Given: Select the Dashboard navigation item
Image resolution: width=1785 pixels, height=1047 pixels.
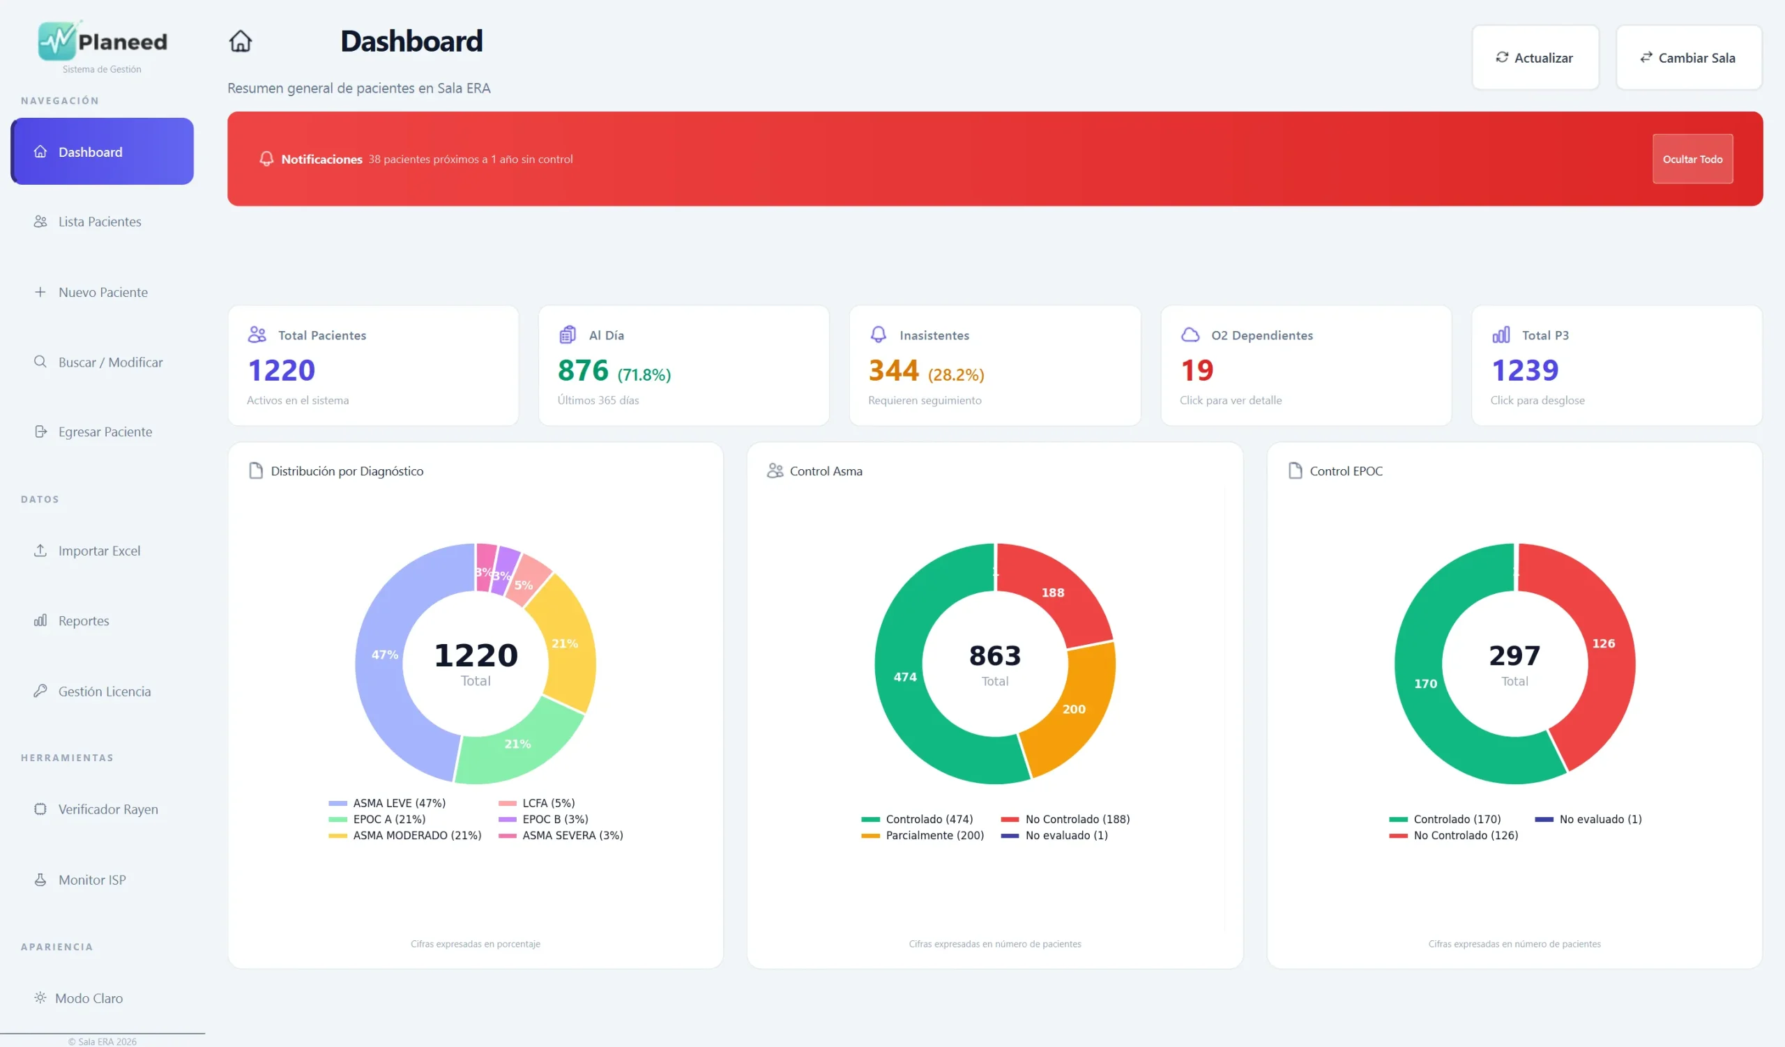Looking at the screenshot, I should click(102, 151).
